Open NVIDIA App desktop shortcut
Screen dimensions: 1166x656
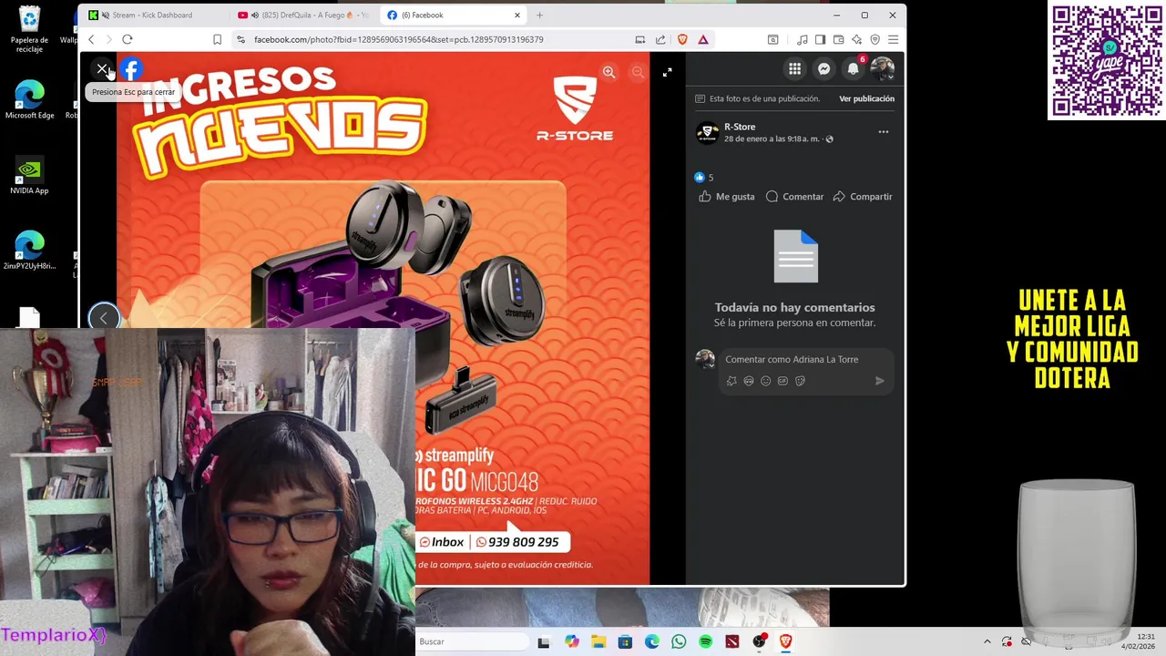coord(29,176)
